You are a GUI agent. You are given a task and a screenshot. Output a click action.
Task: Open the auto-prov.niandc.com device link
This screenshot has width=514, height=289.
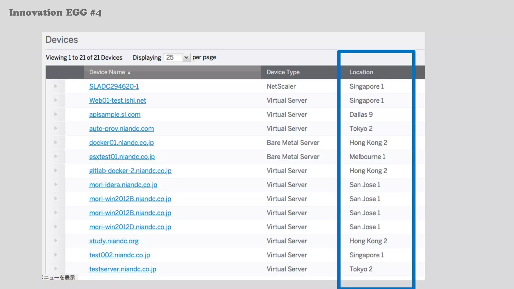pyautogui.click(x=121, y=128)
